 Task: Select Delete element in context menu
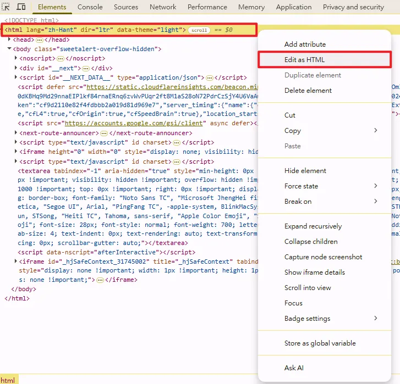click(x=308, y=91)
